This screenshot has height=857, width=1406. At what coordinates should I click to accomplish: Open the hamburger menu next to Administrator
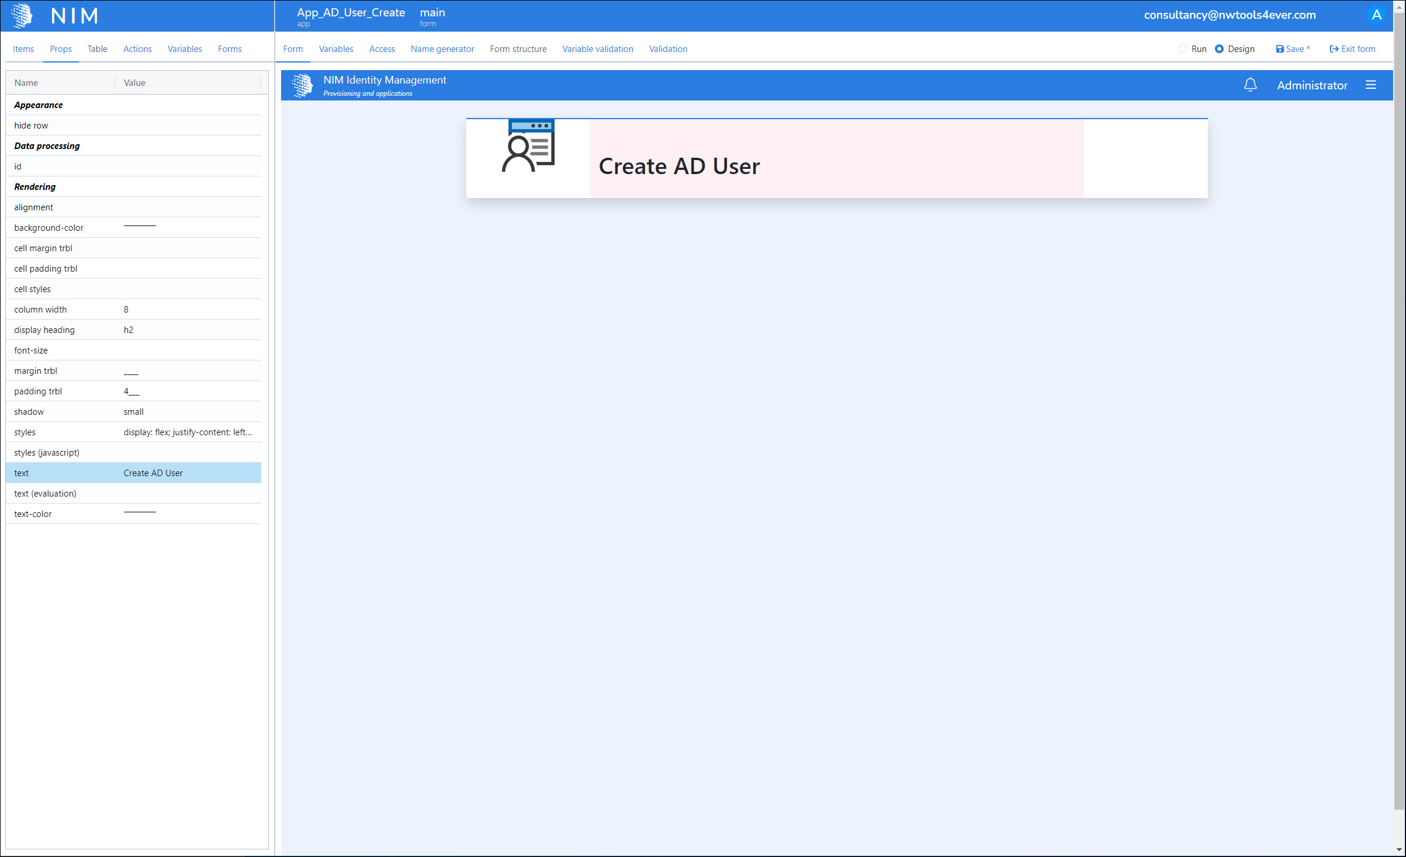pyautogui.click(x=1370, y=85)
